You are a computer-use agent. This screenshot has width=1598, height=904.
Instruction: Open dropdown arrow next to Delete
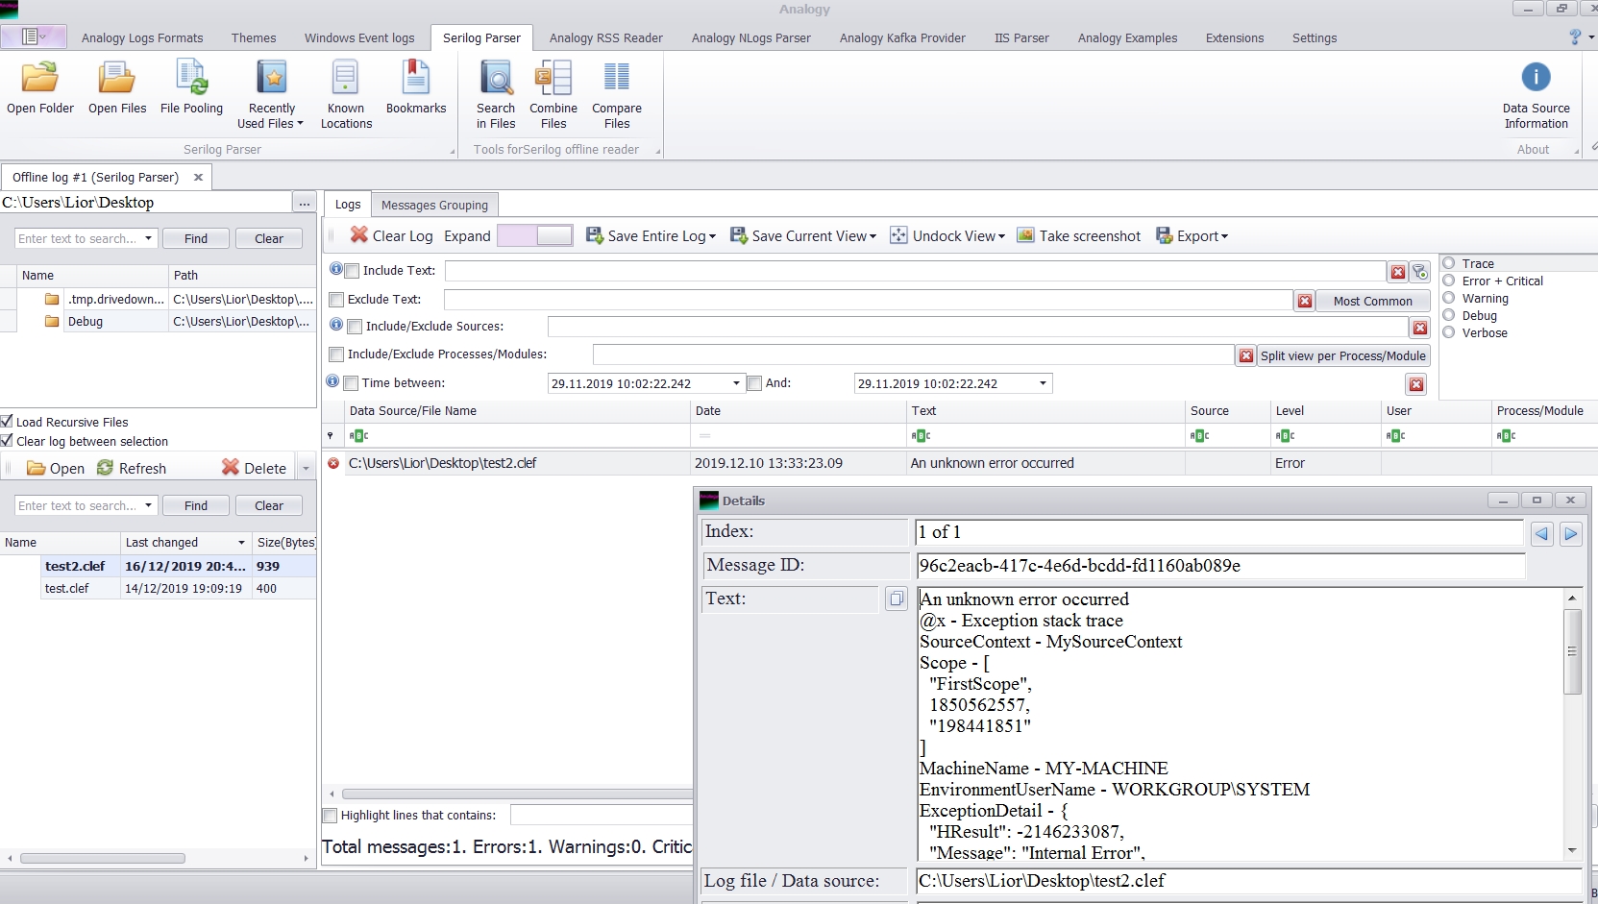click(306, 469)
